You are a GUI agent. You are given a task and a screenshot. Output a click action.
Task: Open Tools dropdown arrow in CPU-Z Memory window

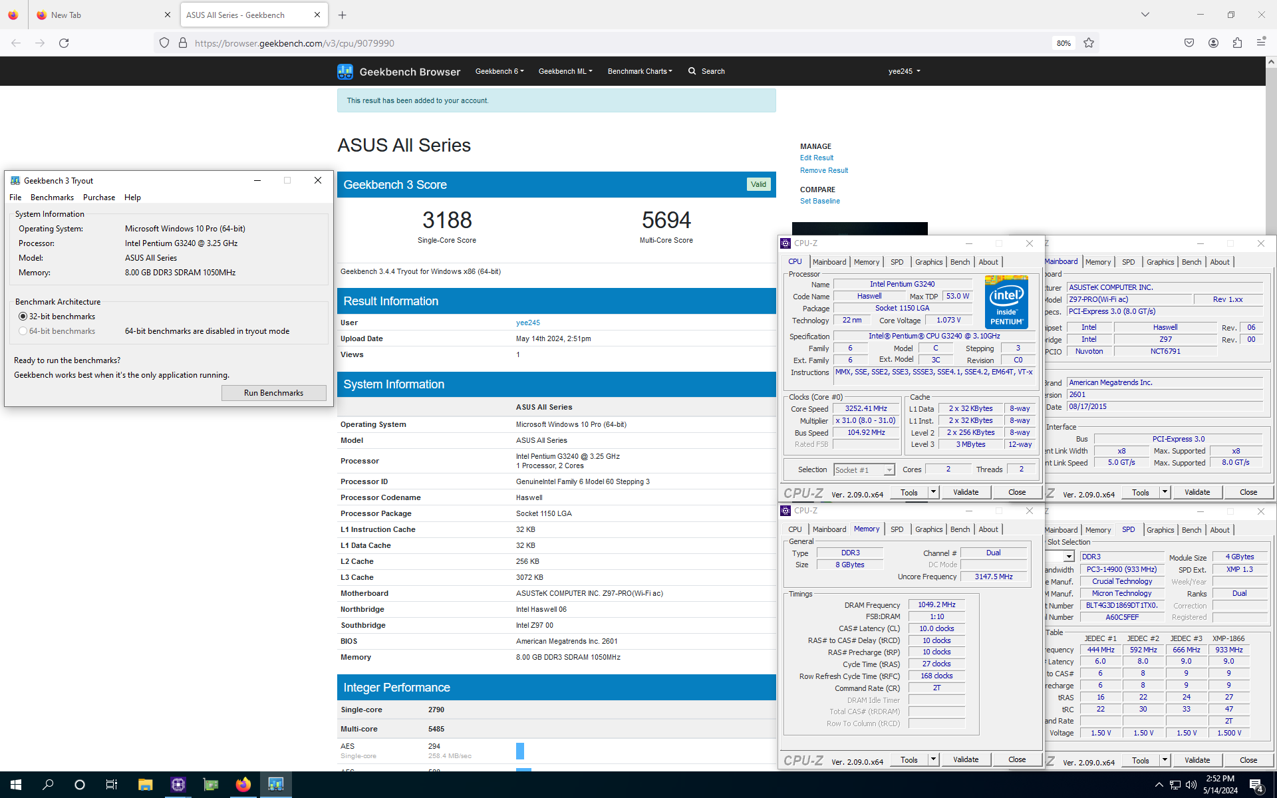933,759
